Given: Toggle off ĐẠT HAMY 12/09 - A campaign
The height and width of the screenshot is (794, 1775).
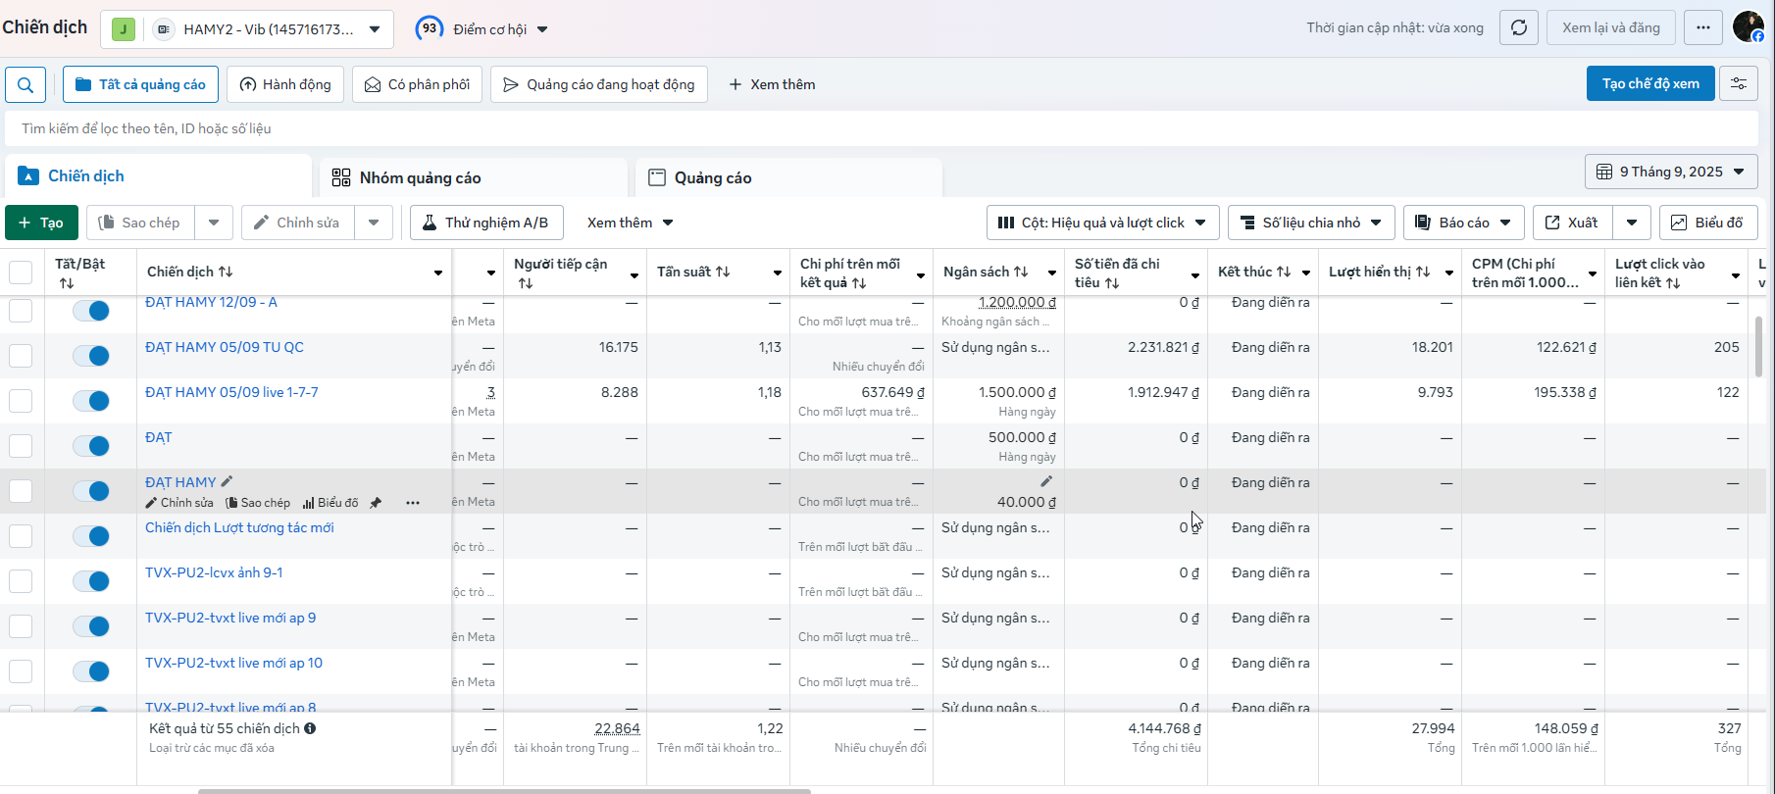Looking at the screenshot, I should click(91, 311).
